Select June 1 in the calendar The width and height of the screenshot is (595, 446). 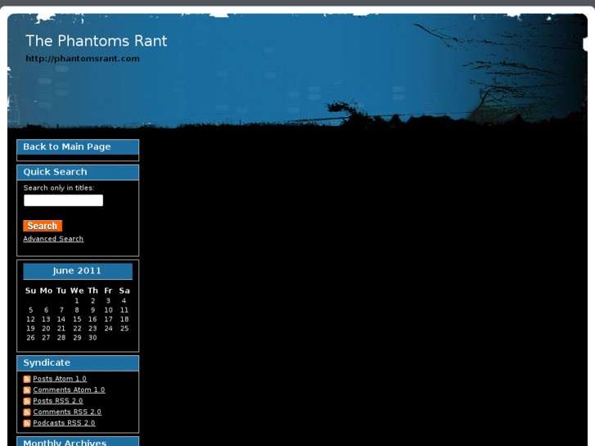pos(77,300)
